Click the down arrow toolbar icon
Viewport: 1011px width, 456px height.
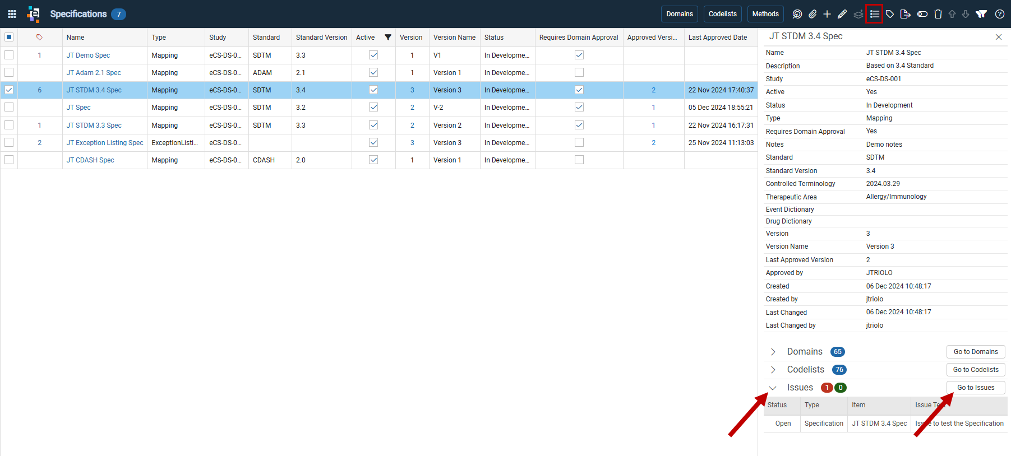click(x=966, y=14)
